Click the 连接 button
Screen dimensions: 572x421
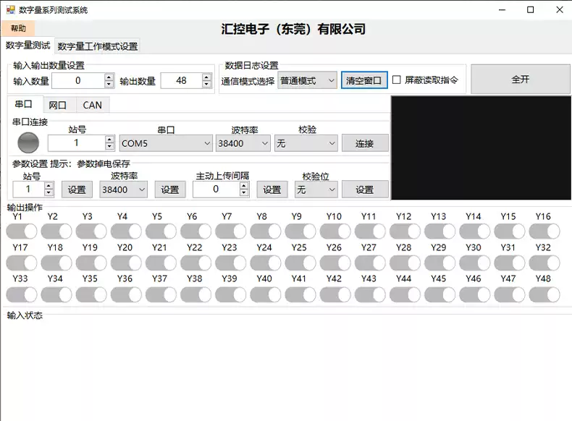(x=365, y=144)
